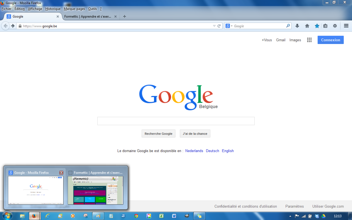Click the Google Drive tray icon
Viewport: 352px width, 220px height.
323,216
